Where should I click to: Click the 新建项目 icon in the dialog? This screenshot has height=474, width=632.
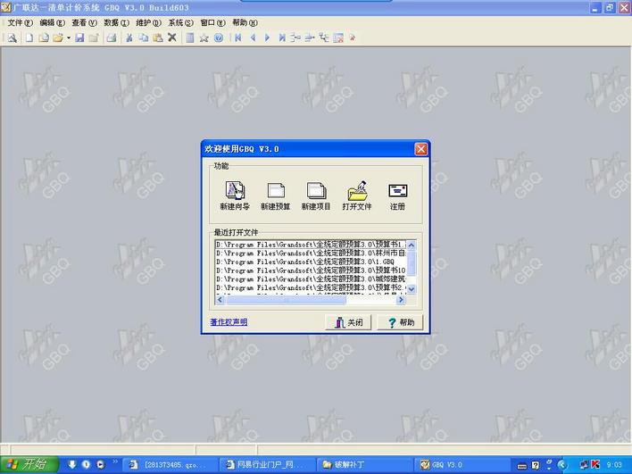pyautogui.click(x=316, y=190)
